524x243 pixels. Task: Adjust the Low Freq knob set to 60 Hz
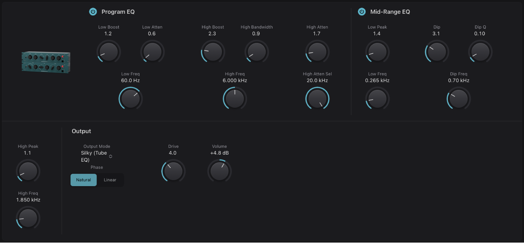click(130, 98)
